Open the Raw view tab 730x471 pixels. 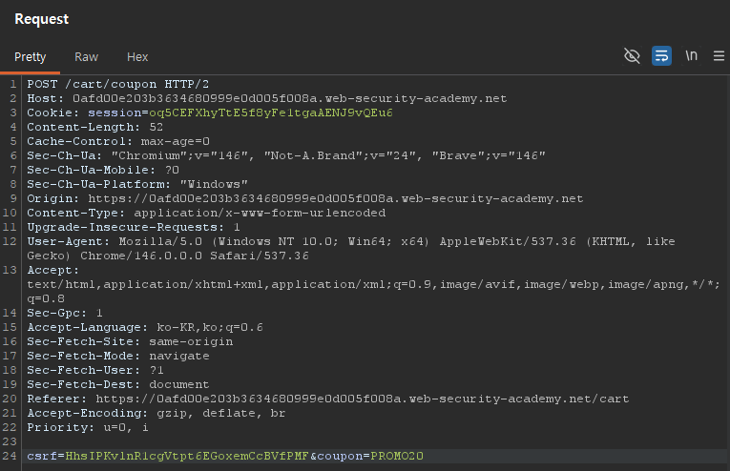pyautogui.click(x=86, y=57)
